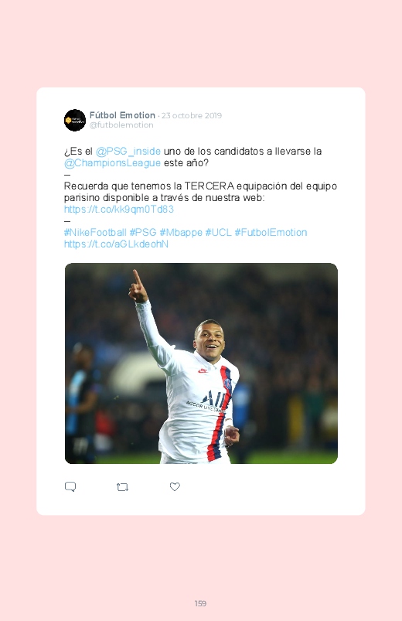Click page number 159 at bottom
This screenshot has width=402, height=621.
point(200,603)
